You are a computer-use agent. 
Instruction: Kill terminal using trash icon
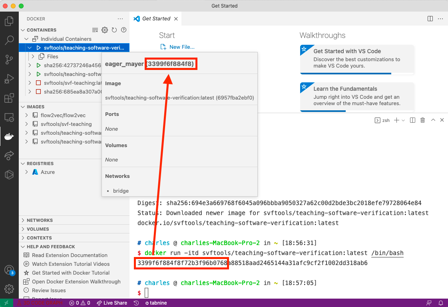click(x=422, y=120)
